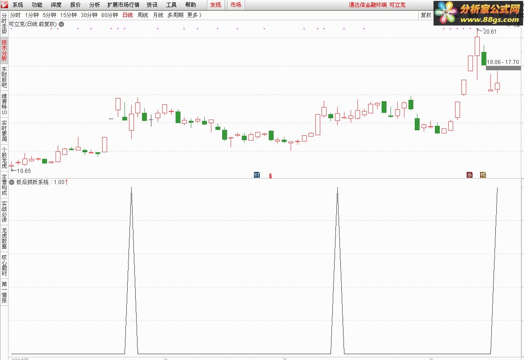
Task: Switch to 分时 period tab
Action: pyautogui.click(x=15, y=15)
